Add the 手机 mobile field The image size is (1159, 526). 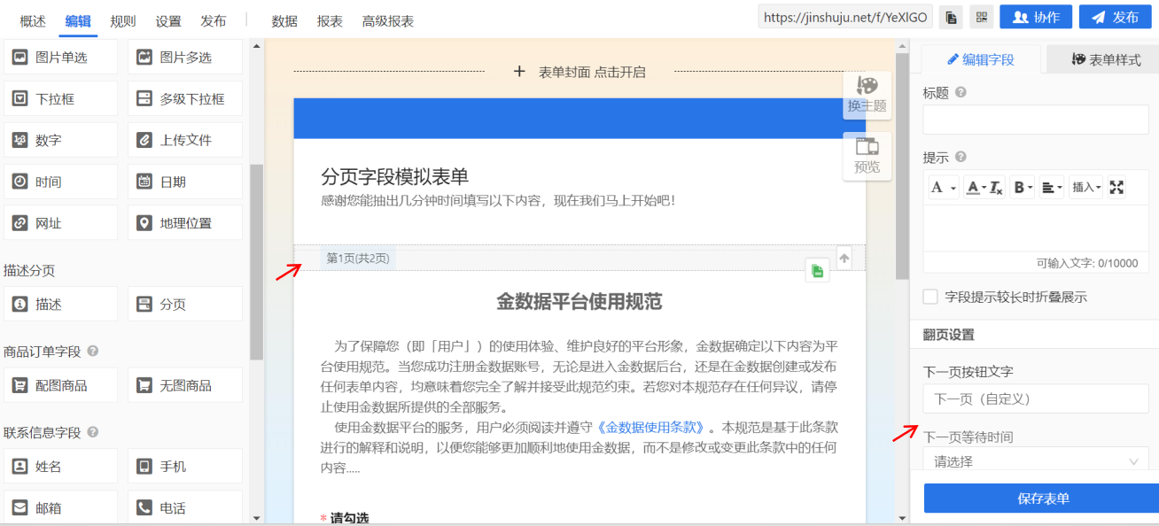185,466
